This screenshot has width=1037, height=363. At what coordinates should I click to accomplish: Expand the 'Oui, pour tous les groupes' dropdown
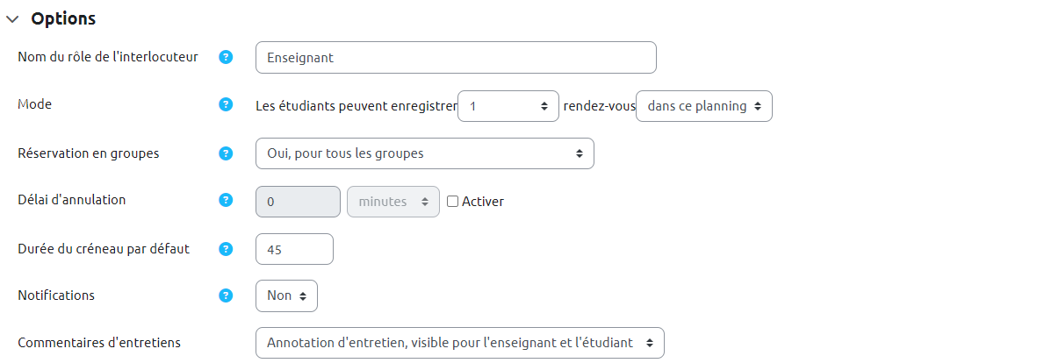coord(424,153)
